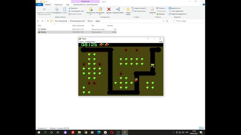Expand the system tray hidden icons chevron
Screen dimensions: 241x135
point(174,132)
